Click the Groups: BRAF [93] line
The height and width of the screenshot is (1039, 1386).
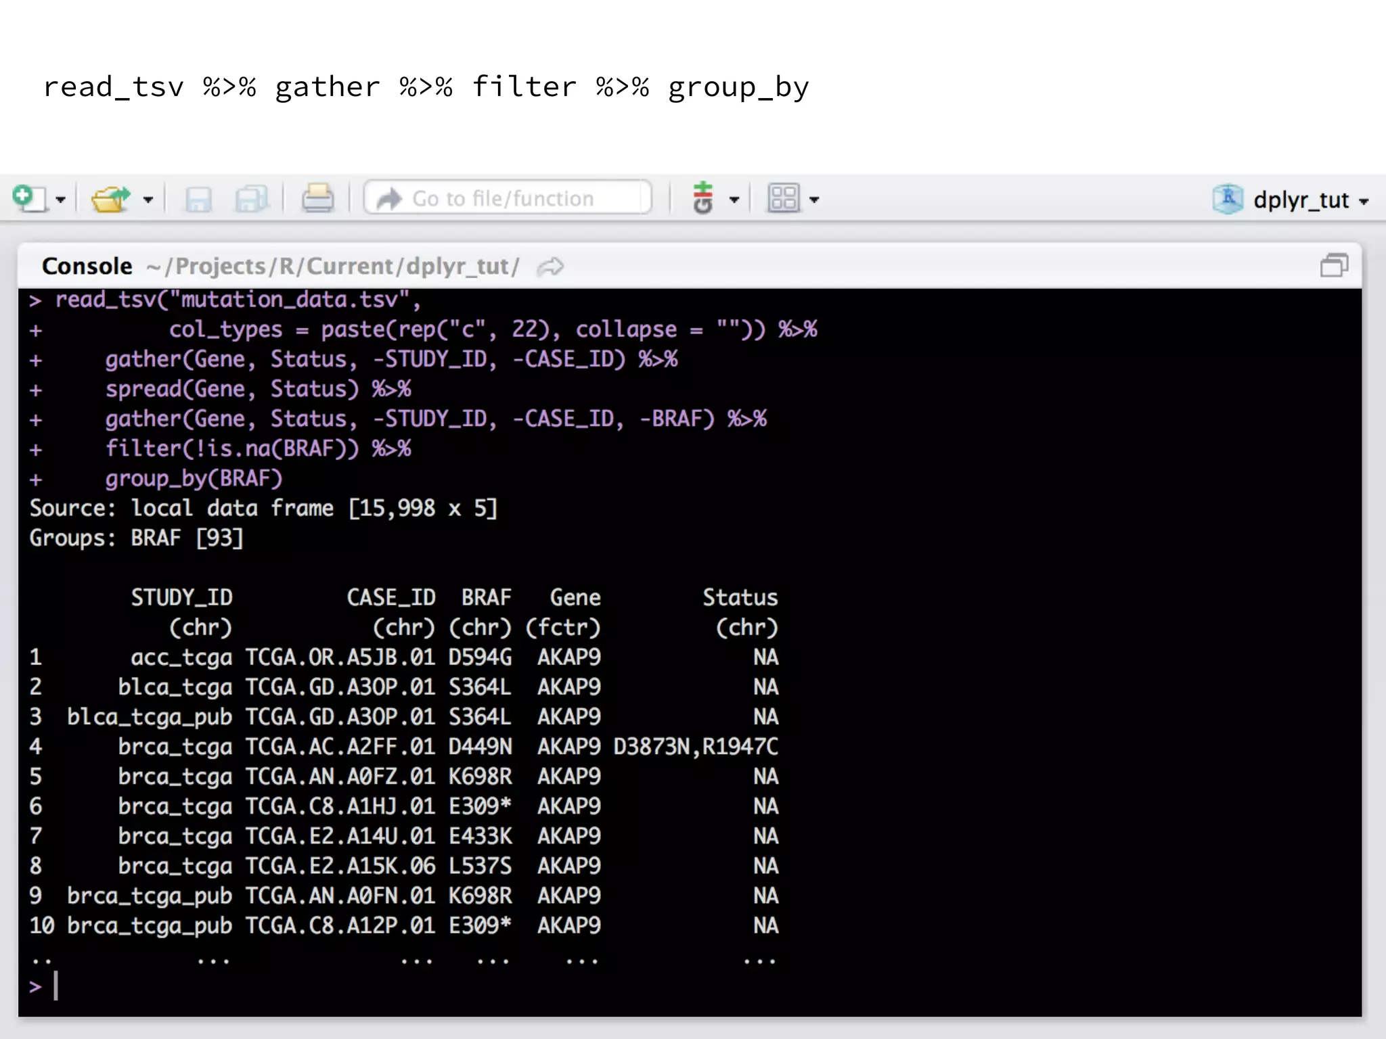136,538
